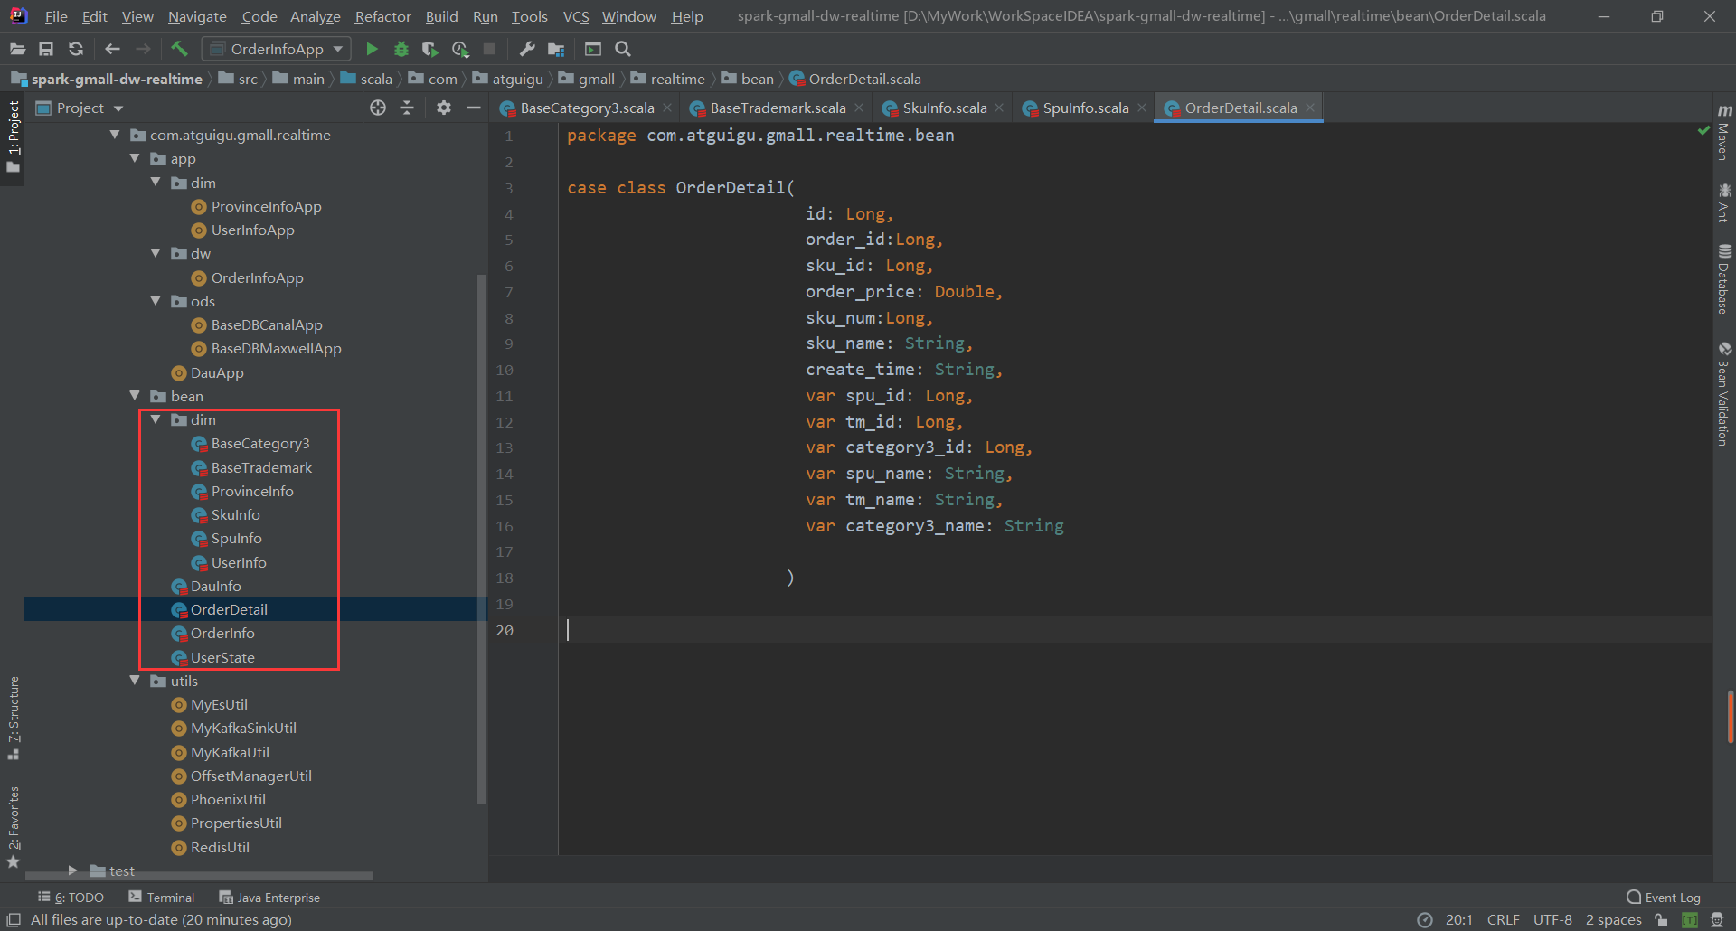Click the profiler icon with the attach option

460,49
